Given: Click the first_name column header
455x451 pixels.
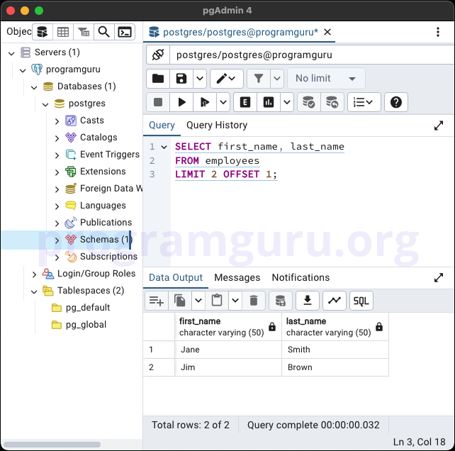Looking at the screenshot, I should coord(228,327).
